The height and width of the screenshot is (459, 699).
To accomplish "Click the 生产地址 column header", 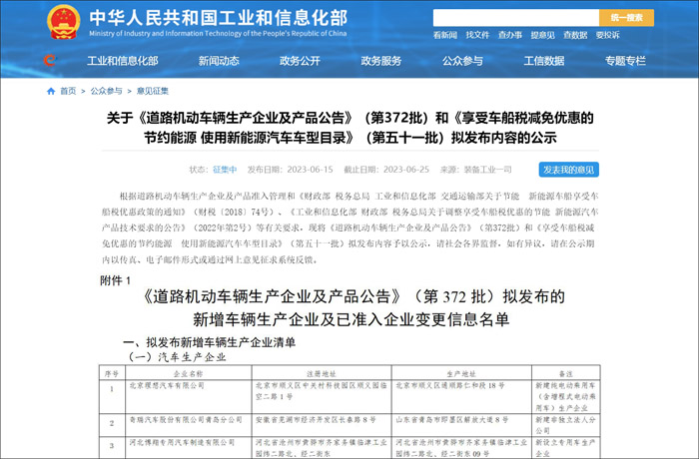I will click(x=461, y=373).
